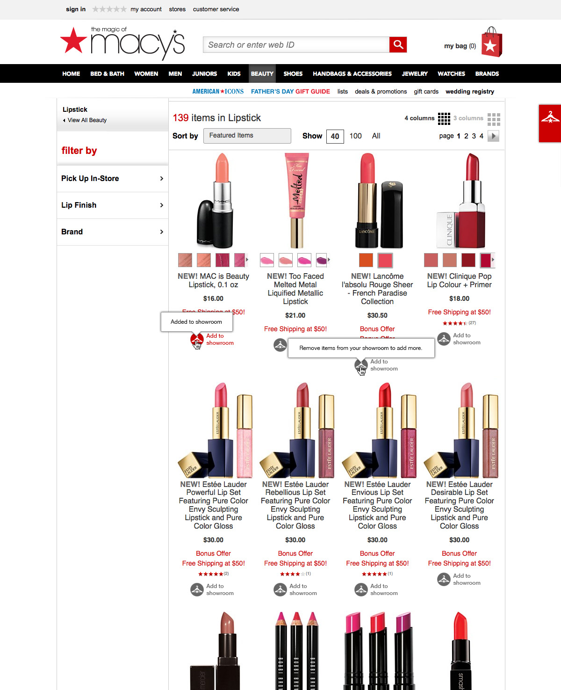
Task: Add Estée Lauder Rebellious Lip Set to showroom
Action: click(x=280, y=589)
